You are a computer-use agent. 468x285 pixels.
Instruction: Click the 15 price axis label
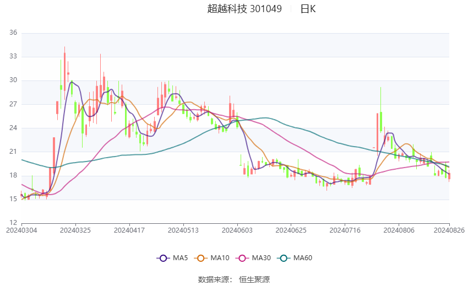[13, 199]
